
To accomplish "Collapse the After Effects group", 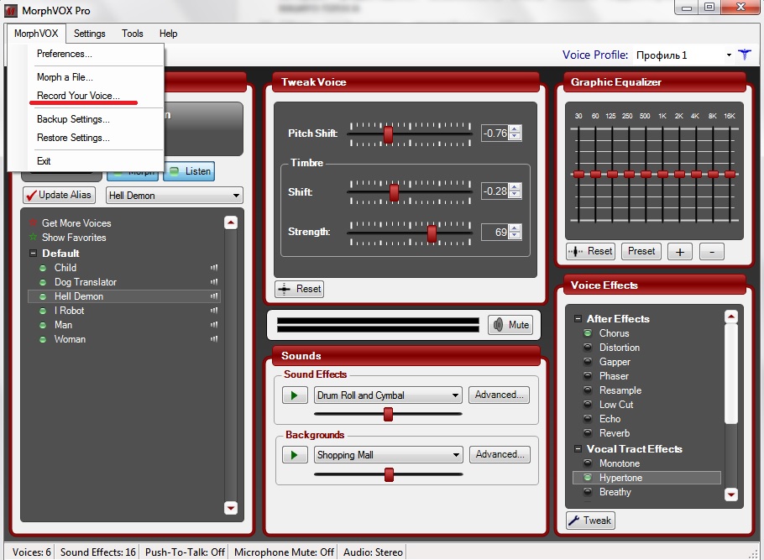I will tap(578, 319).
